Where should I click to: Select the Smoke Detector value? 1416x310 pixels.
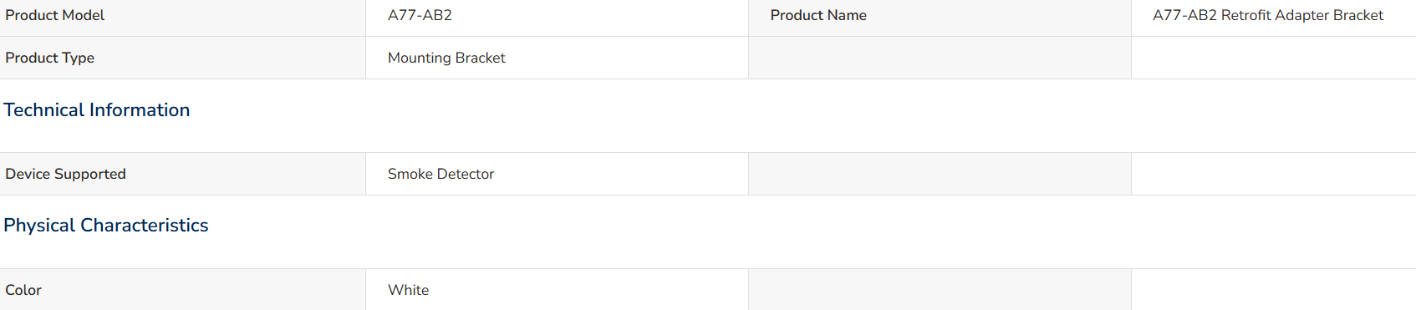point(441,174)
